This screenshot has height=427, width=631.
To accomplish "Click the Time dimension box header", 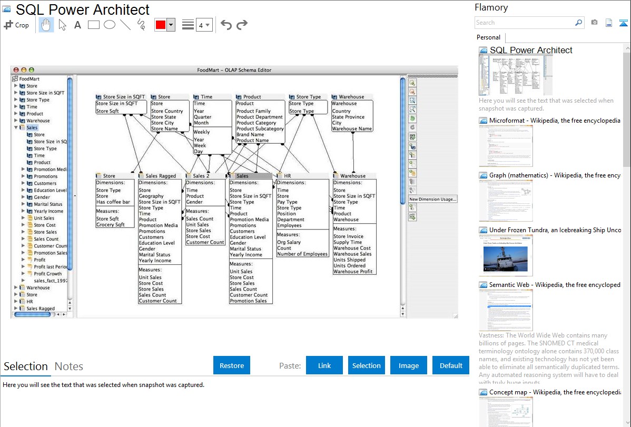I will click(x=212, y=97).
